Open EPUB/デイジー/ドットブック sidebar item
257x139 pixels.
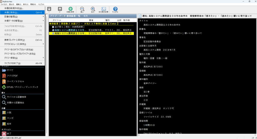[22, 87]
